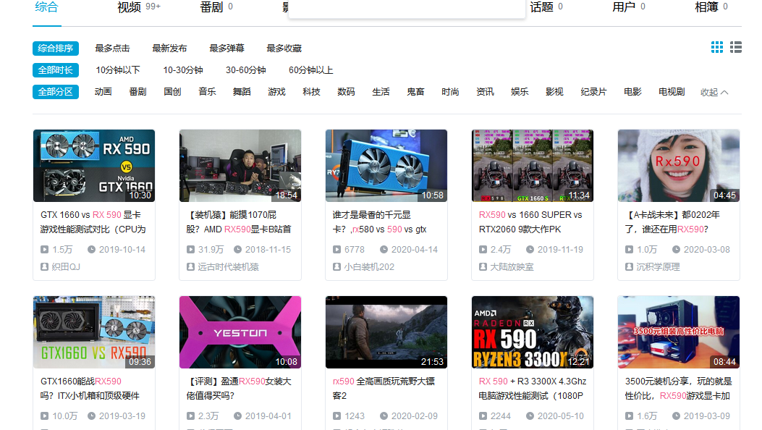The height and width of the screenshot is (430, 762).
Task: Sort results by 最多弹幕
Action: point(227,48)
